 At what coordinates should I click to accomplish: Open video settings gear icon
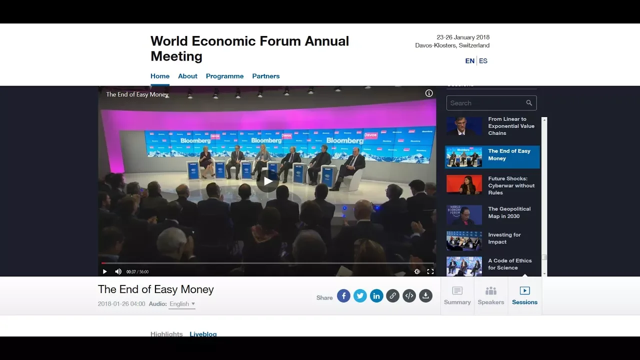click(417, 271)
